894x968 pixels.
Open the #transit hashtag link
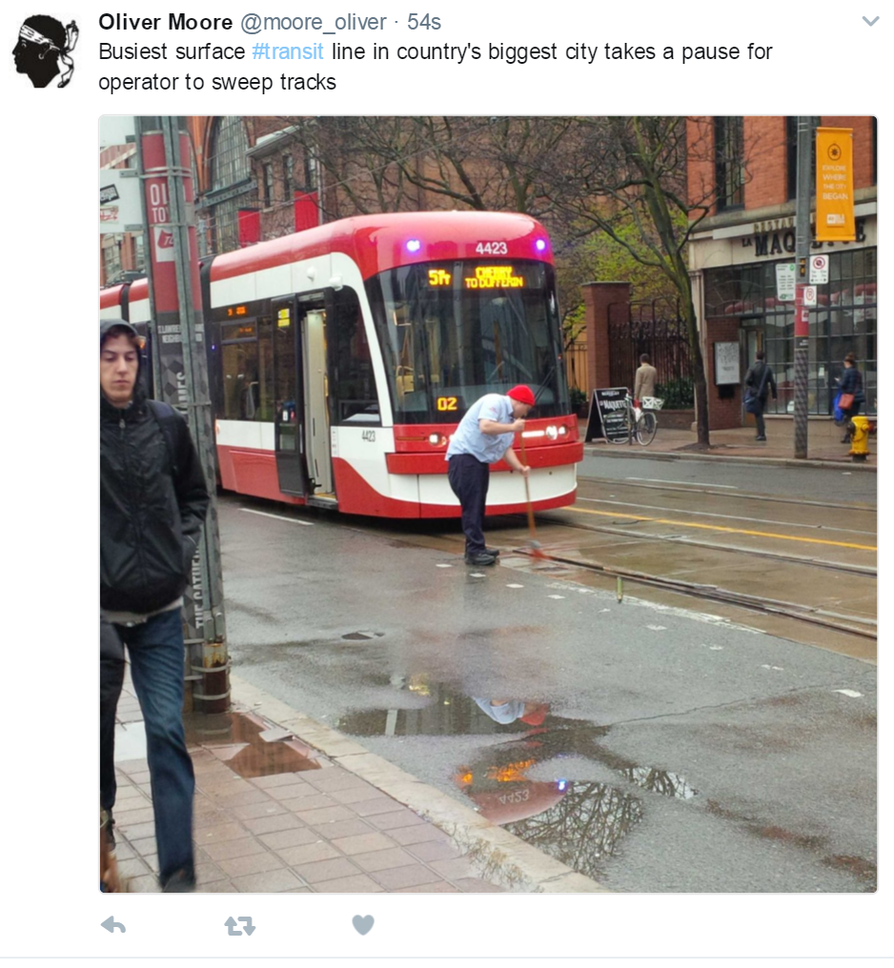(288, 51)
